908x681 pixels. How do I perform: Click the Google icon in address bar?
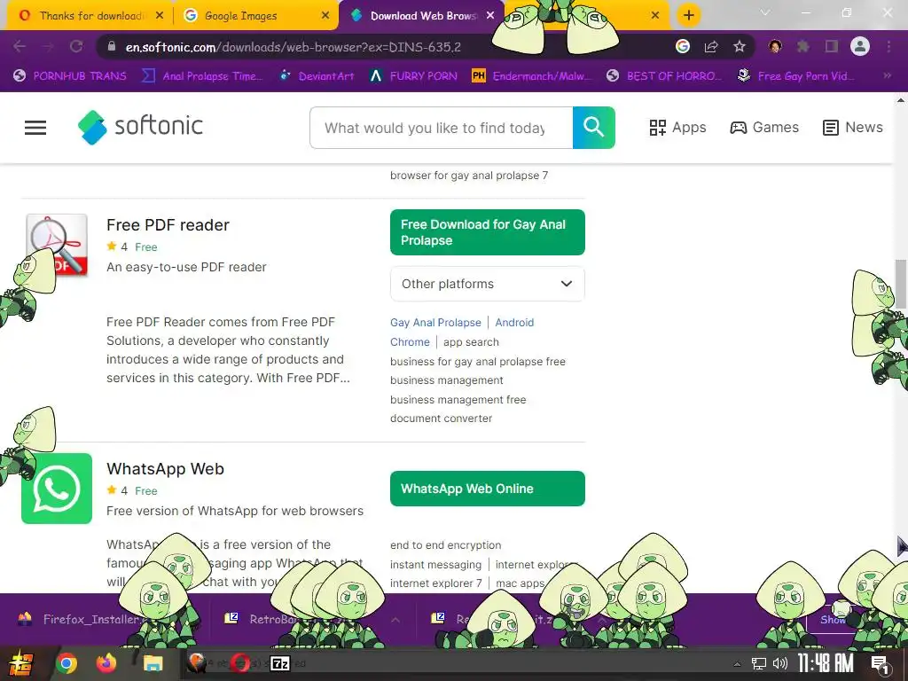(683, 46)
